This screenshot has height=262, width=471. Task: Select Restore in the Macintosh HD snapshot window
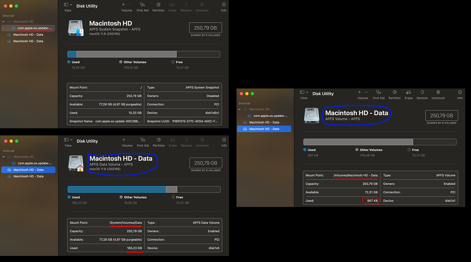point(186,5)
